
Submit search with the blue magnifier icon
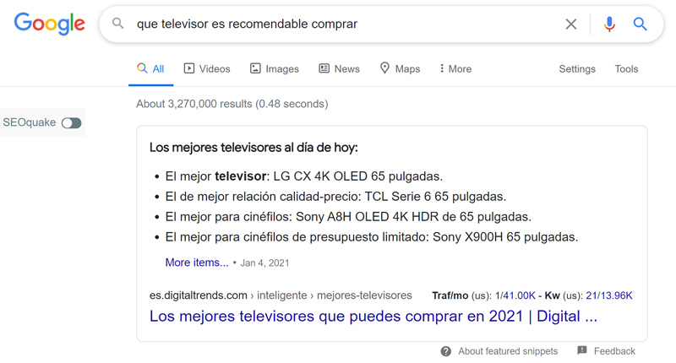[x=640, y=24]
